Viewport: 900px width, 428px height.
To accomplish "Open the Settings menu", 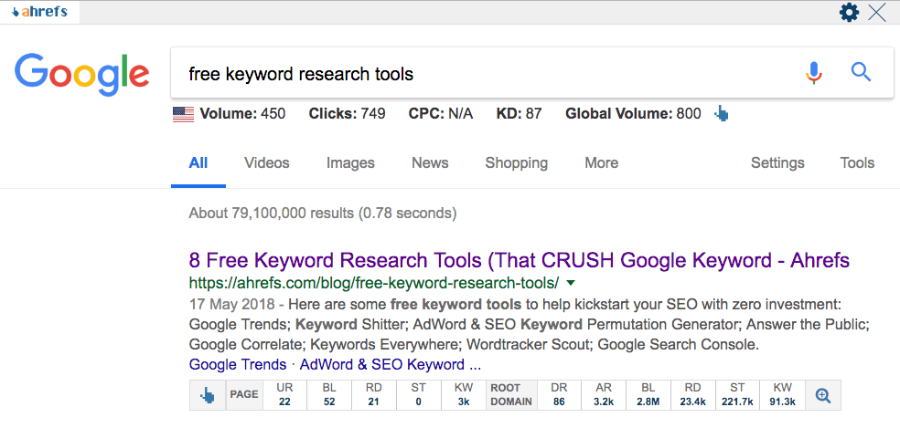I will [x=777, y=163].
